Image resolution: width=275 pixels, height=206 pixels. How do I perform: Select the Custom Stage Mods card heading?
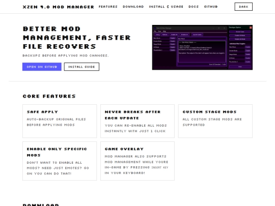pos(210,112)
